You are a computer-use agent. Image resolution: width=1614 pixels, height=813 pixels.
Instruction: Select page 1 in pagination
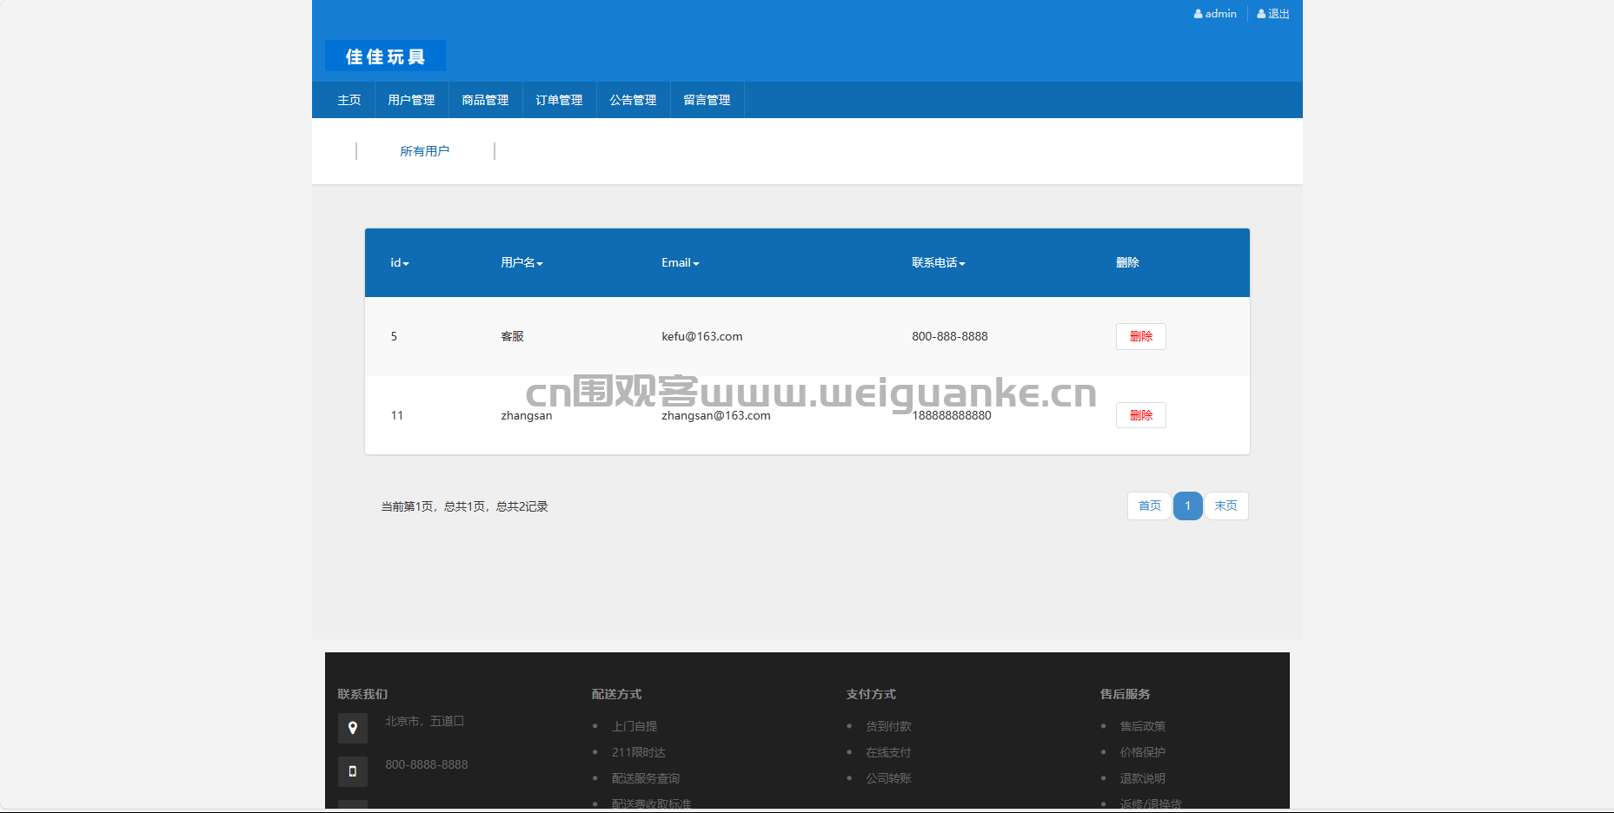1187,506
